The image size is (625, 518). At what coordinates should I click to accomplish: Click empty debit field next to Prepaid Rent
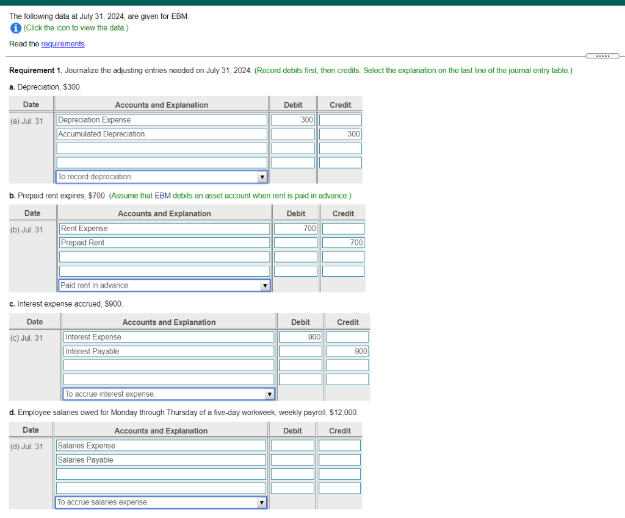click(296, 243)
